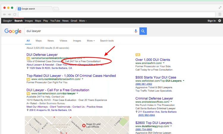
Task: Open Google+ in the top bar
Action: 7,21
